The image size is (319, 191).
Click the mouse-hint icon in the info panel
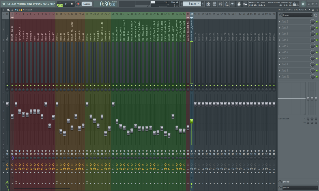294,4
